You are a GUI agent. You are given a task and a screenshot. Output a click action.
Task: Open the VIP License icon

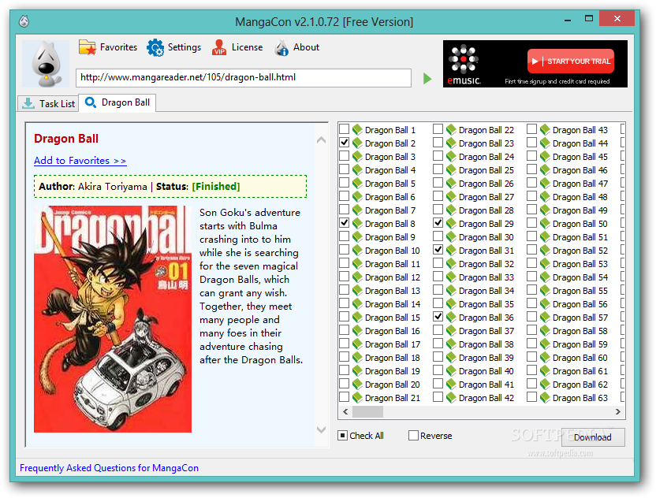pos(219,47)
